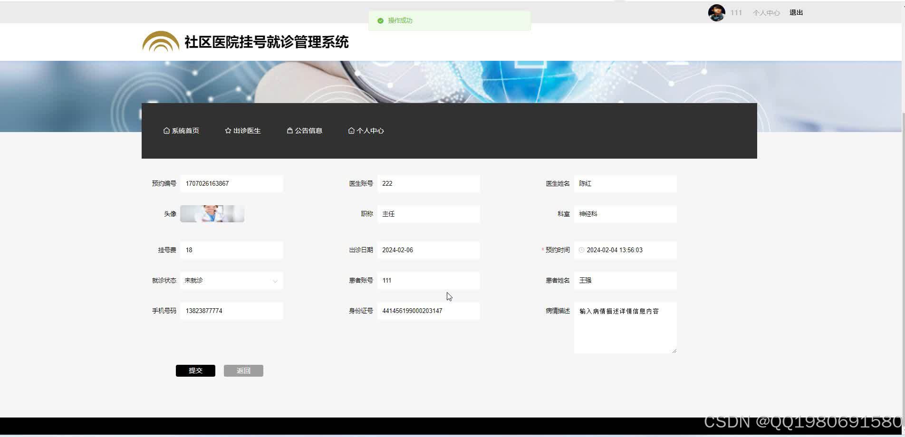Screen dimensions: 905x437
Task: Click inside the 病情描述 text area
Action: [625, 328]
